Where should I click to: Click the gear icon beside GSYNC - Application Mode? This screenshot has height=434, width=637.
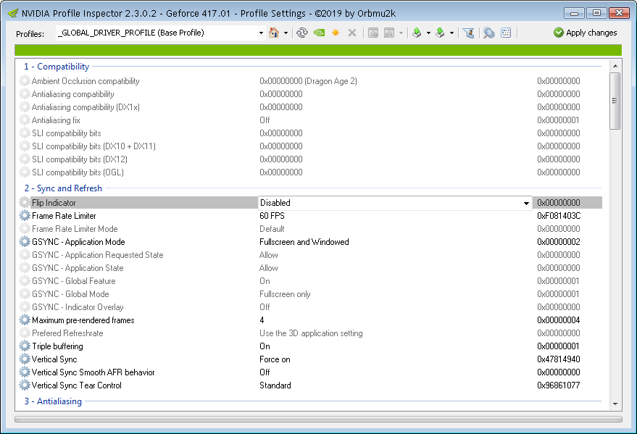[25, 241]
